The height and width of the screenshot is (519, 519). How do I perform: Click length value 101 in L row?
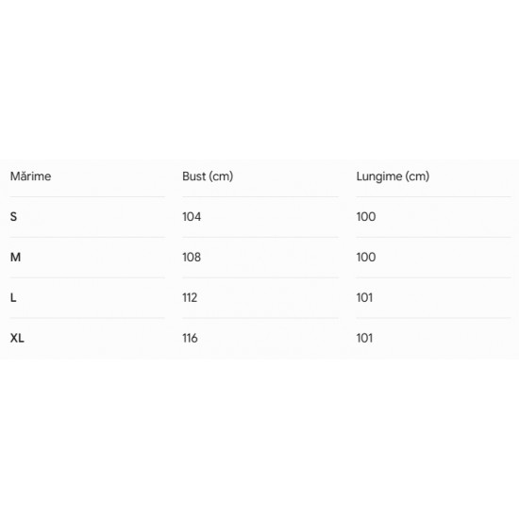[x=364, y=297]
